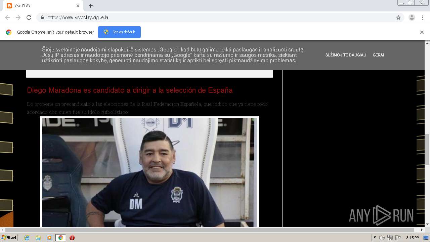Viewport: 430px width, 242px height.
Task: Open the network tray icon
Action: pyautogui.click(x=390, y=238)
